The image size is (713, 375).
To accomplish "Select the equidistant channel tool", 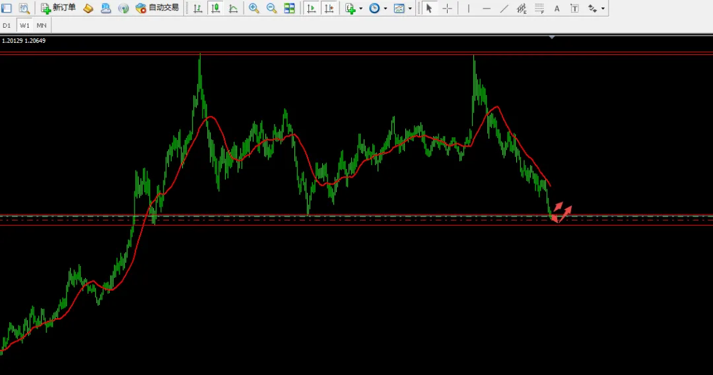I will [x=522, y=8].
